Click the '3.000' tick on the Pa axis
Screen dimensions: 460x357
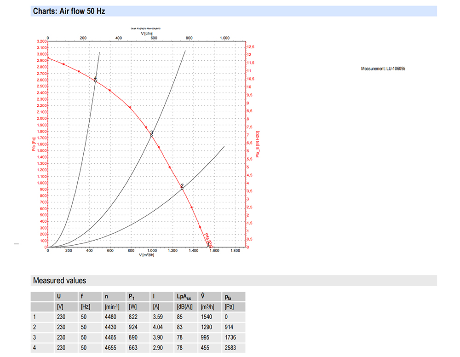tap(42, 54)
